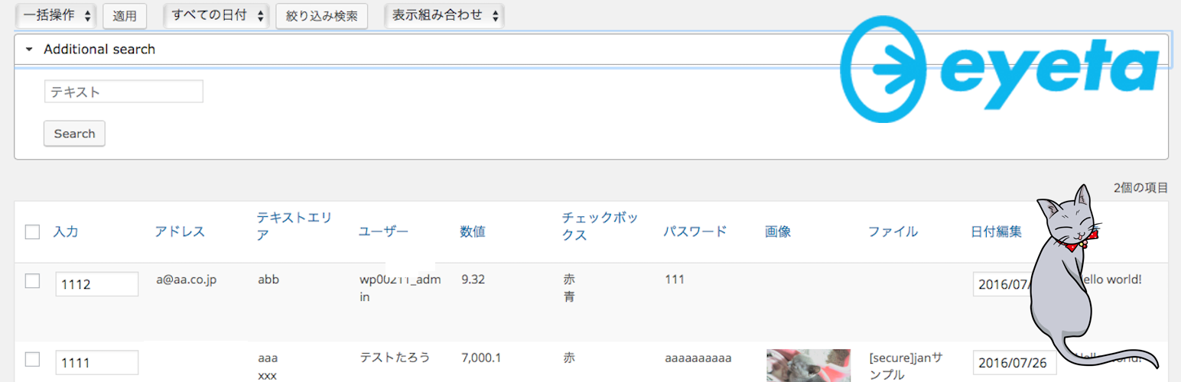Sort by the 入力 column header
The image size is (1181, 382).
click(x=66, y=232)
